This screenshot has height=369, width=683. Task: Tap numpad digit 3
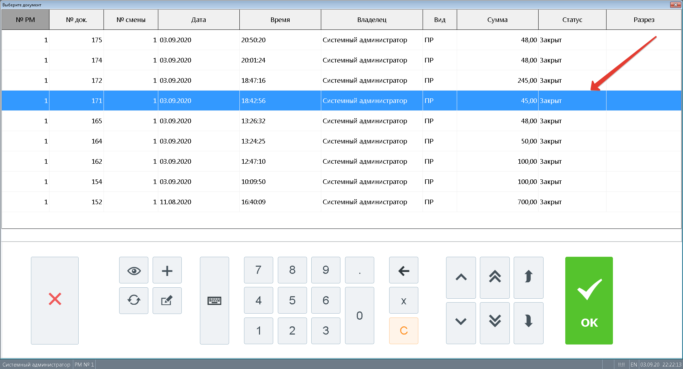(326, 331)
